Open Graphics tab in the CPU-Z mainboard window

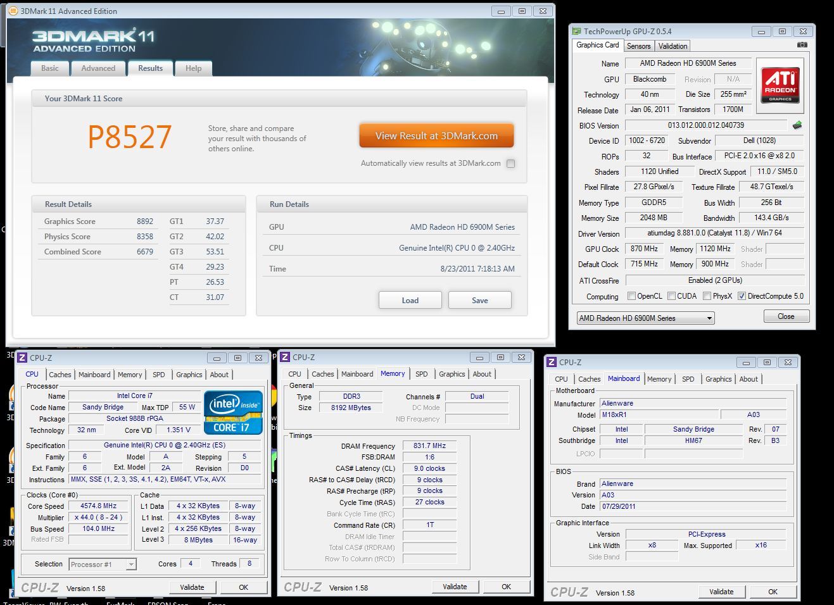point(719,379)
